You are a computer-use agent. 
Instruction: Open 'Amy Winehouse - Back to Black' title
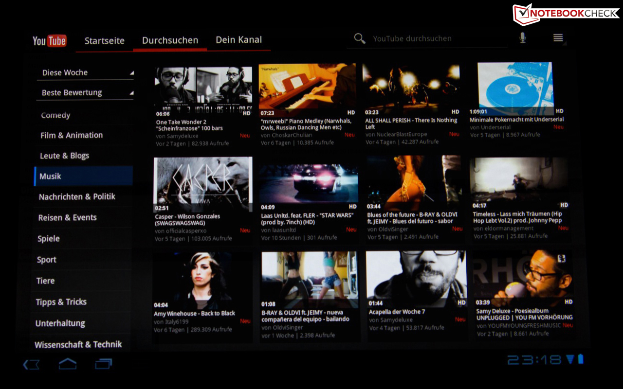pyautogui.click(x=194, y=314)
